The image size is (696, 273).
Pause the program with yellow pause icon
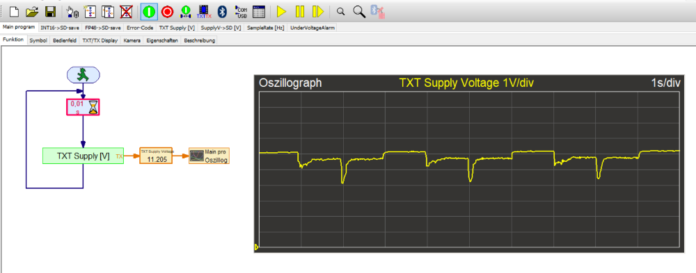tap(300, 12)
